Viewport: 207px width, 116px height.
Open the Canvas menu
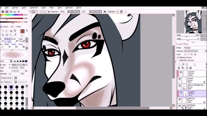(15, 8)
